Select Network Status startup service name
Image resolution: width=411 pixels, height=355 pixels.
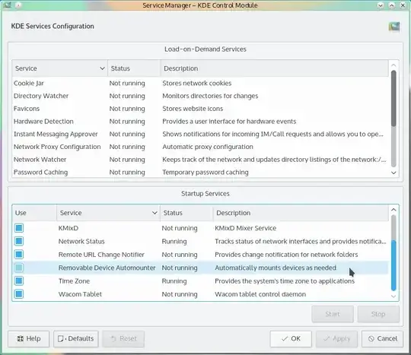pos(81,241)
